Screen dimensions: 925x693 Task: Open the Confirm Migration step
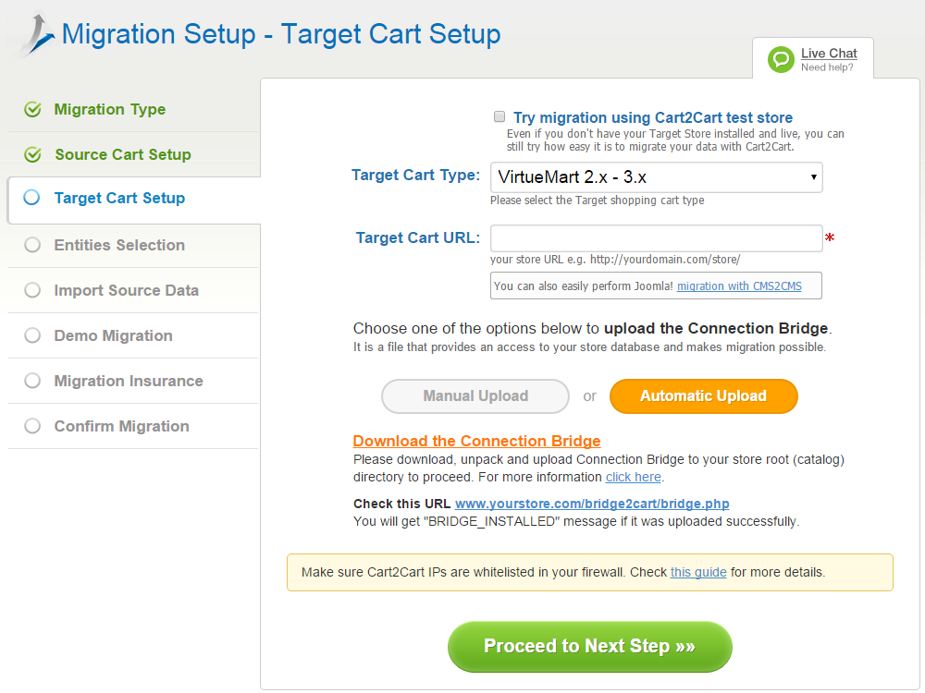pos(121,426)
